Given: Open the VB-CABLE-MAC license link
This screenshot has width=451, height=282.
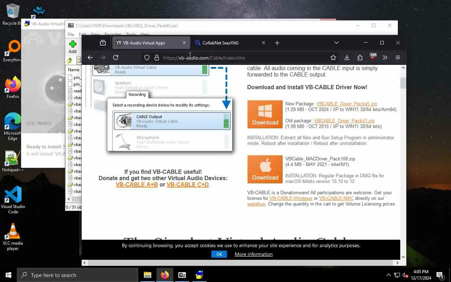Looking at the screenshot, I should [336, 198].
